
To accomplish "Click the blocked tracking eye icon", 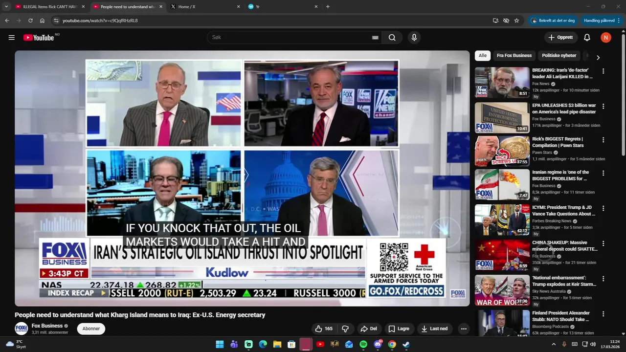I will [506, 21].
